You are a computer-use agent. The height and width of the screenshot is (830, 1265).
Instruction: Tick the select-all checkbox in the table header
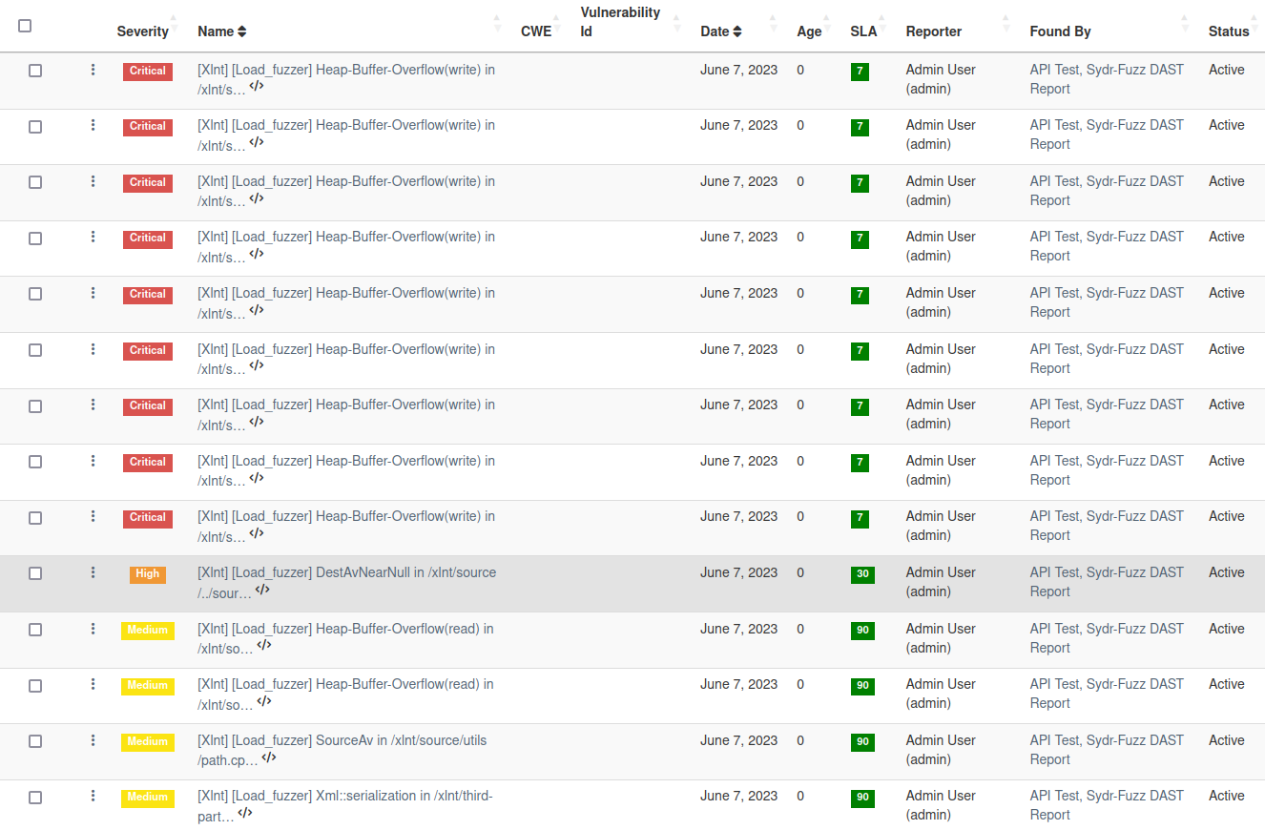(25, 26)
